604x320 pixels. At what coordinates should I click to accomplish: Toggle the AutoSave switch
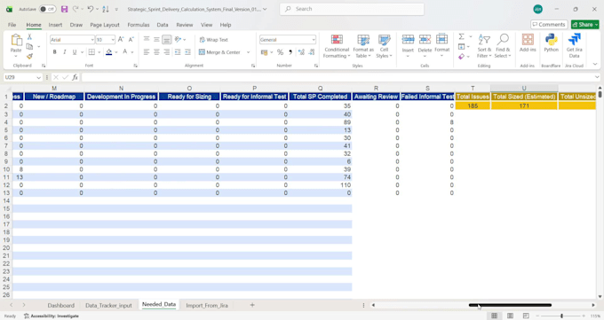[48, 9]
